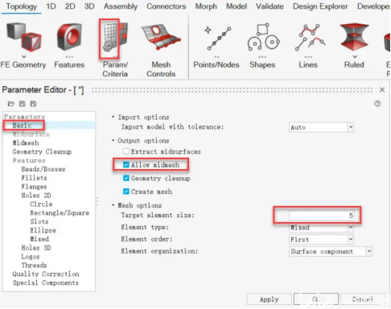Viewport: 391px width, 309px height.
Task: Open the Parameter Editor help icon
Action: tap(377, 104)
